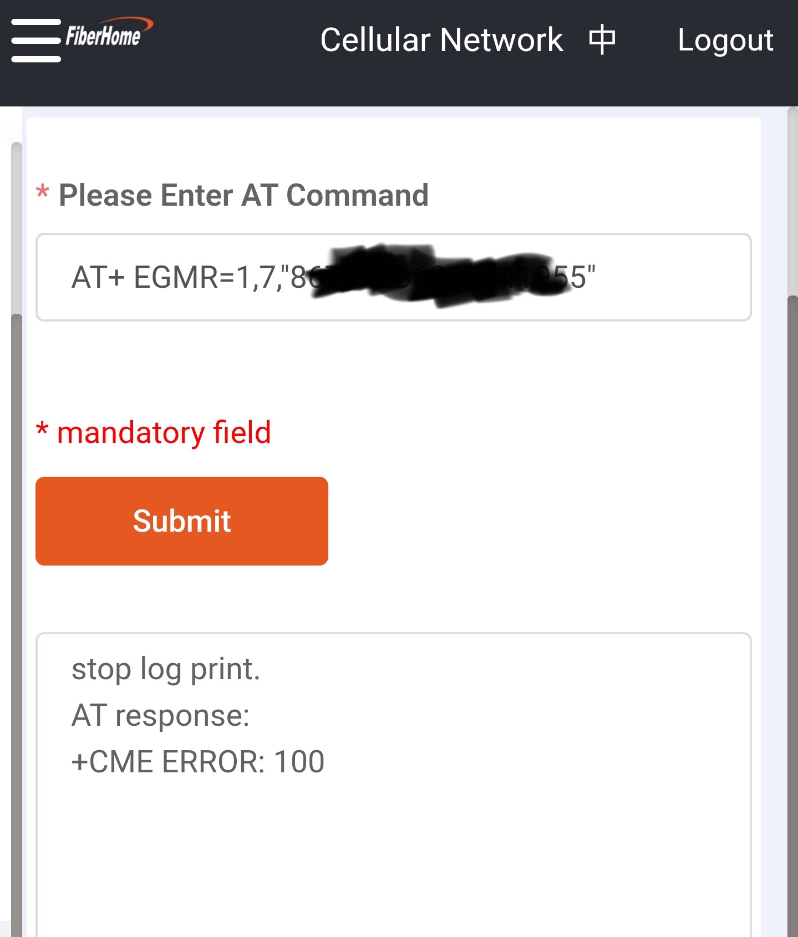Click the 'stop log print.' output line
The width and height of the screenshot is (798, 937).
tap(166, 669)
